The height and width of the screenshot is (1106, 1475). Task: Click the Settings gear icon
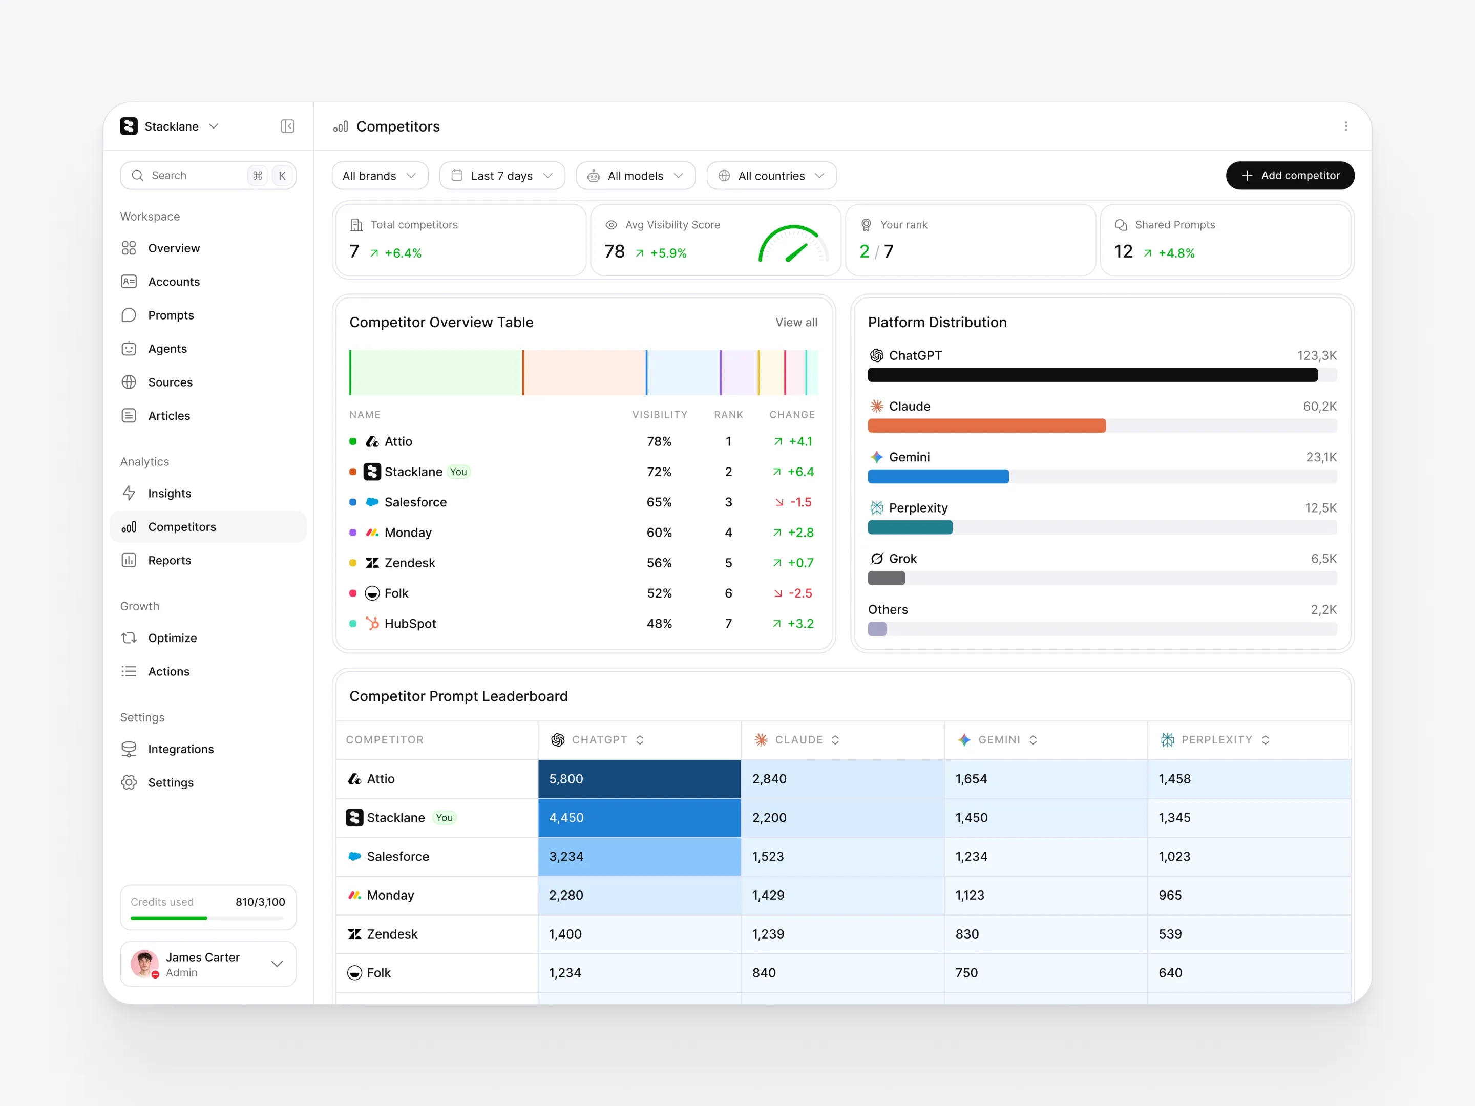point(129,783)
